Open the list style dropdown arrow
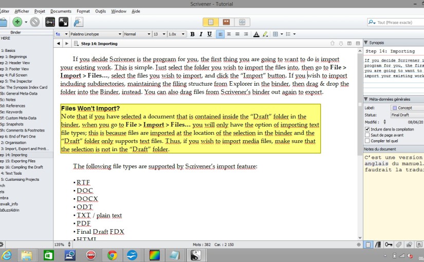Image resolution: width=424 pixels, height=262 pixels. point(294,34)
